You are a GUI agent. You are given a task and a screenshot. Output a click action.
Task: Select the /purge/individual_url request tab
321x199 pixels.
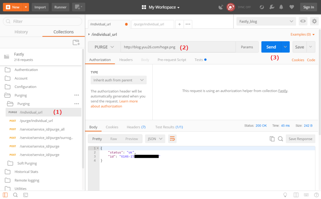pos(153,24)
